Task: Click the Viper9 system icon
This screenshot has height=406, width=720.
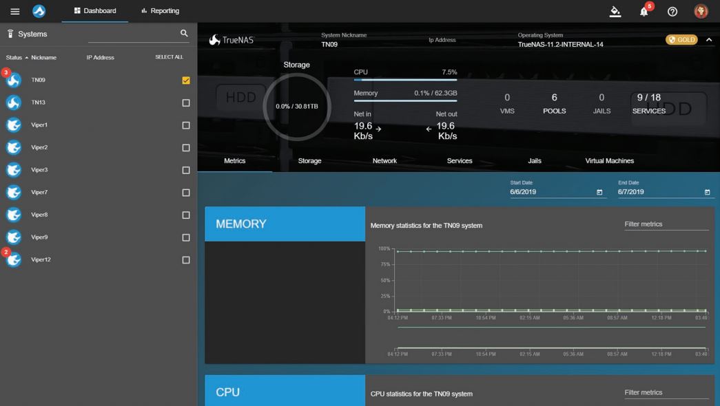Action: tap(13, 237)
